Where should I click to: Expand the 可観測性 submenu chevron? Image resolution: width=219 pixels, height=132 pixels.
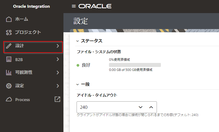58,73
